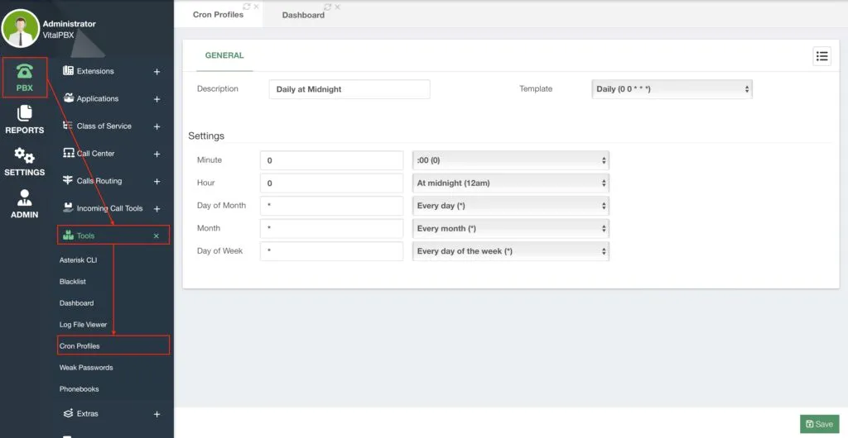Switch to the Dashboard tab
This screenshot has height=438, width=848.
click(303, 15)
